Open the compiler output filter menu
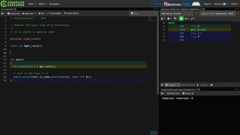Image resolution: width=240 pixels, height=135 pixels. 175,18
